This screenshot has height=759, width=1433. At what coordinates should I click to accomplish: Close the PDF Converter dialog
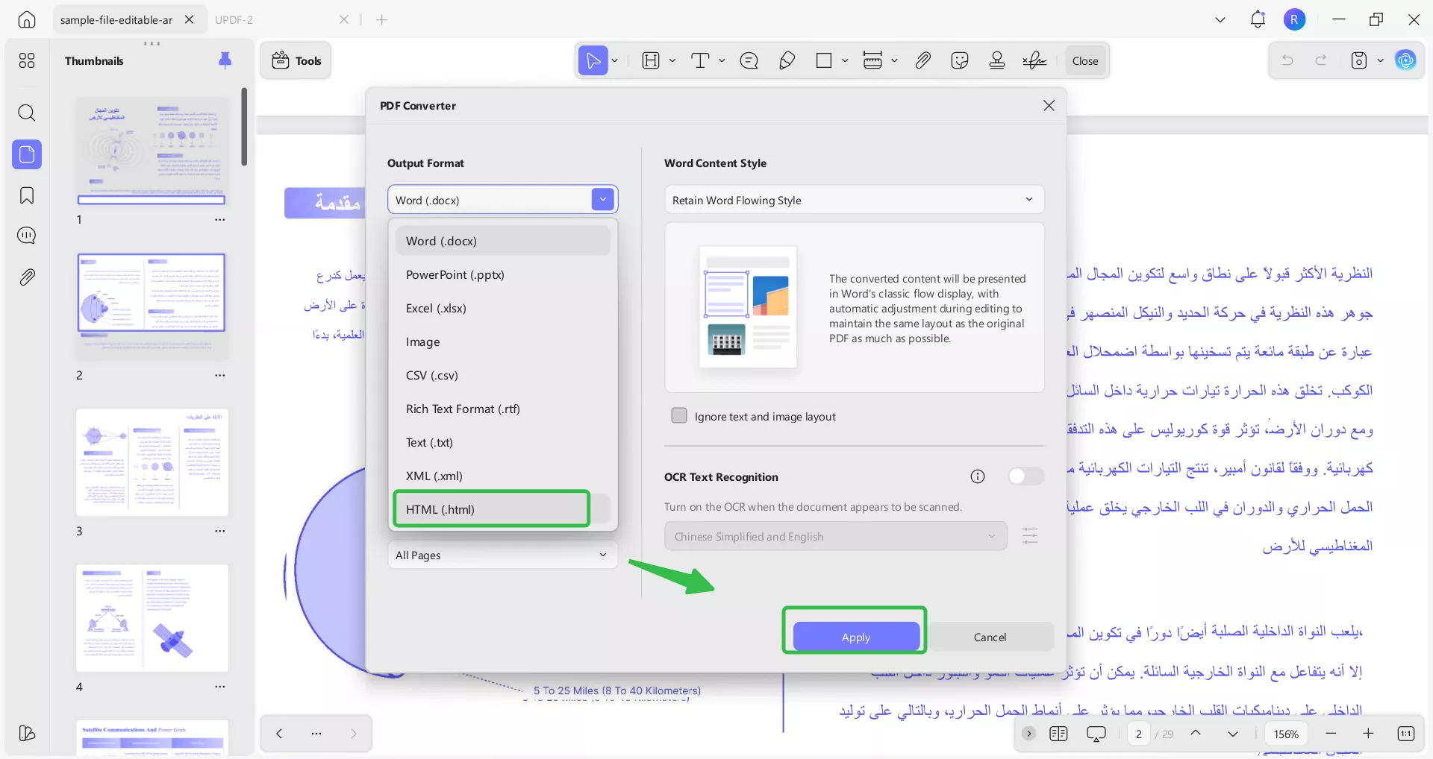(x=1049, y=105)
